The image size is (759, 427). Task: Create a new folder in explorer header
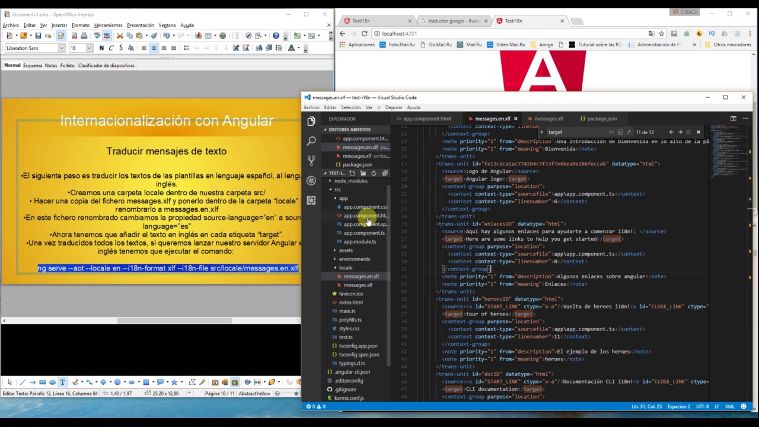click(363, 173)
